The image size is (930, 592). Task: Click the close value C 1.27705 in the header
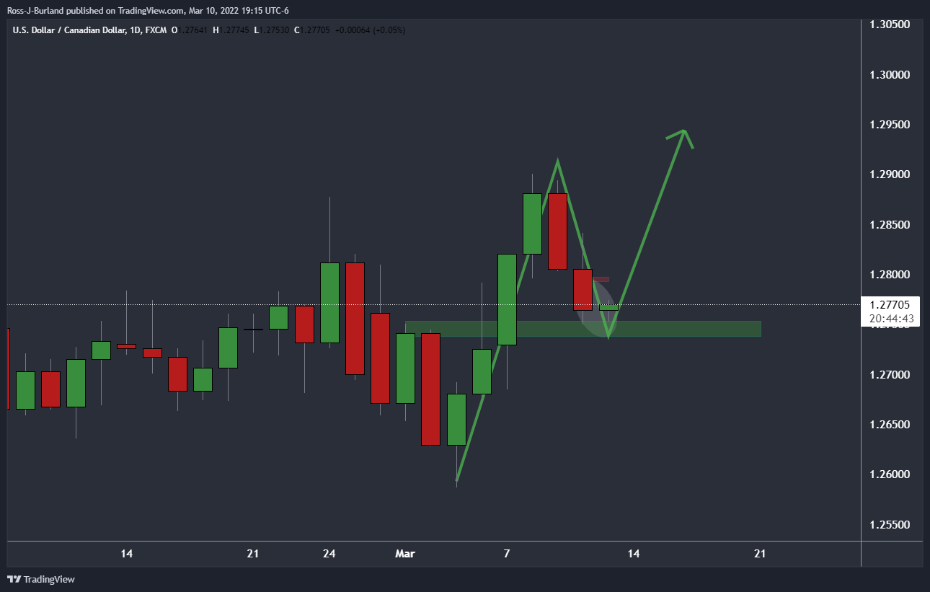pos(323,30)
